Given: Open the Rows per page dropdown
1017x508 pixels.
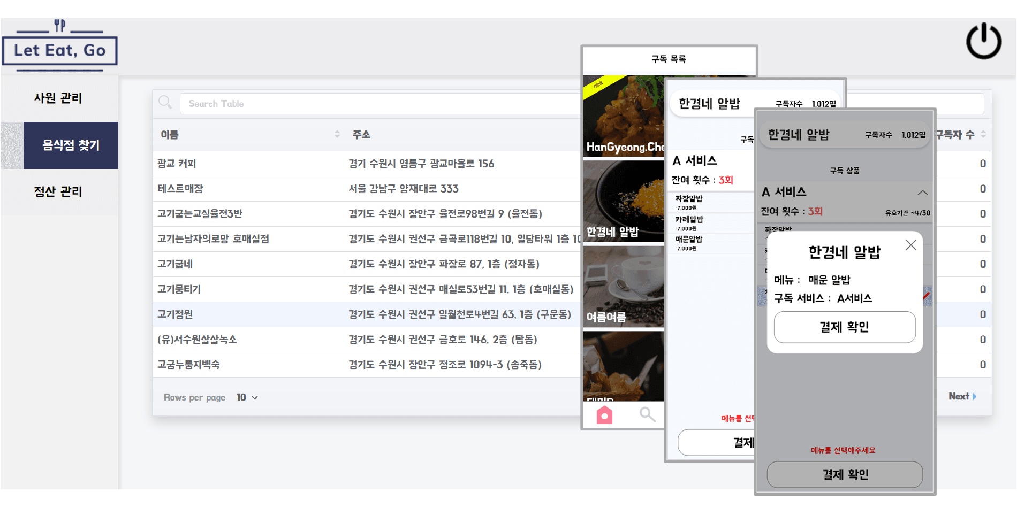Looking at the screenshot, I should [247, 397].
